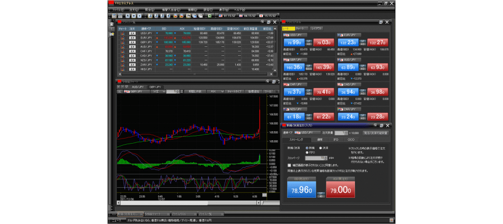Viewport: 503px width, 224px height.
Task: Switch to layout 4 in the main toolbar
Action: (x=168, y=16)
